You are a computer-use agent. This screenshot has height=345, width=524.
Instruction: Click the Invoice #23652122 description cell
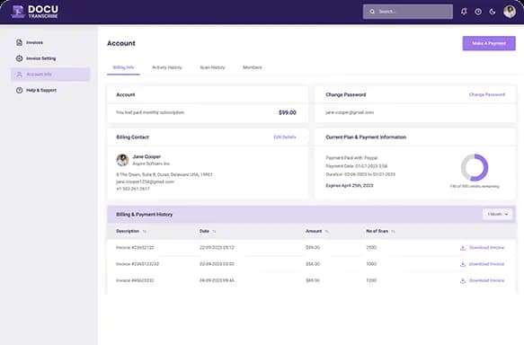pyautogui.click(x=135, y=248)
